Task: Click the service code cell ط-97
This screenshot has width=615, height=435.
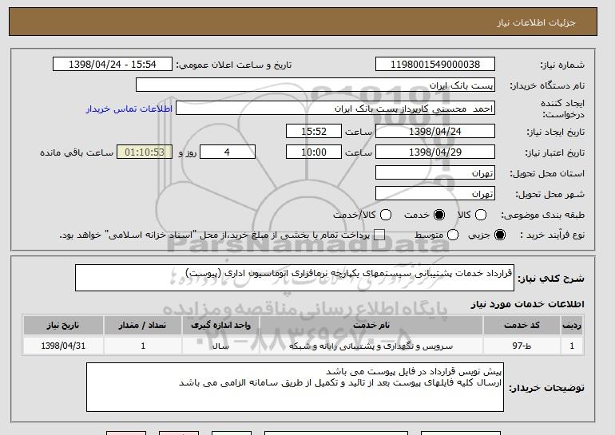Action: 522,346
